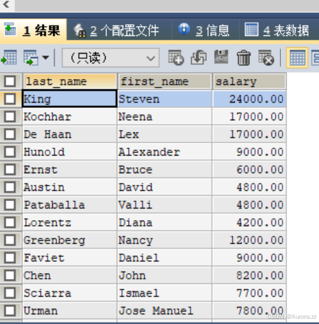Select the 4 表数据 tab

click(279, 30)
